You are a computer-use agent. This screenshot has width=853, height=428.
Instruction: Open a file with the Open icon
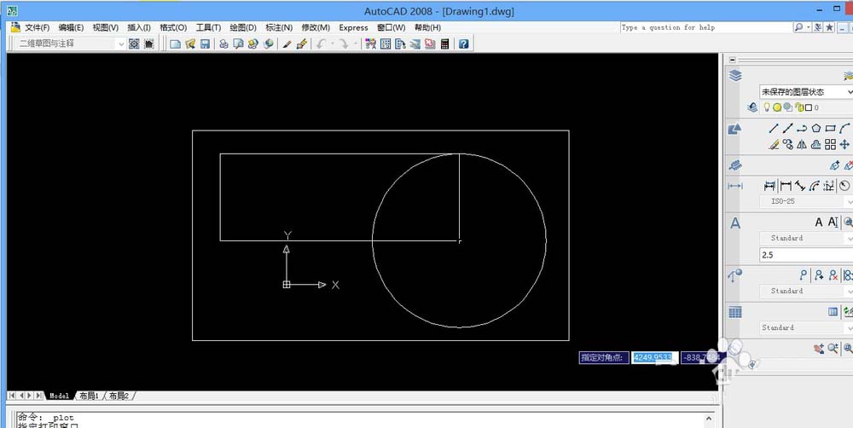190,44
